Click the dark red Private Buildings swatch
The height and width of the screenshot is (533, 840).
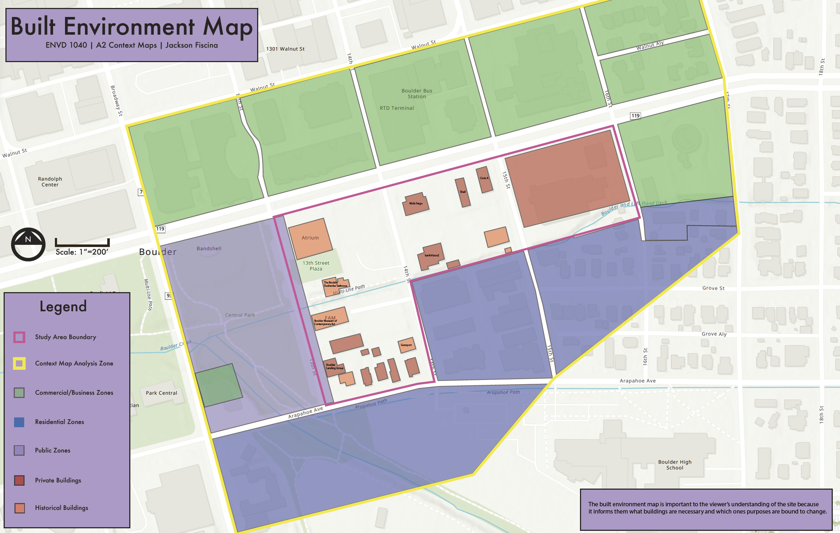pyautogui.click(x=19, y=480)
